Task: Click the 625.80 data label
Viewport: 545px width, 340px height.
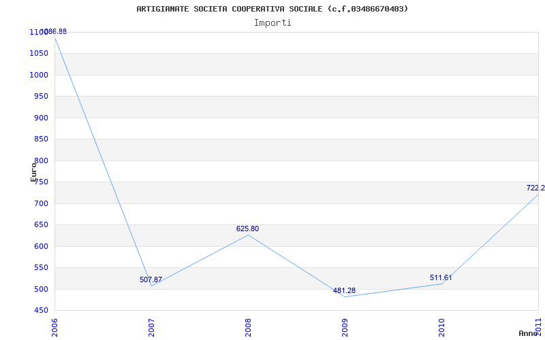Action: tap(247, 228)
